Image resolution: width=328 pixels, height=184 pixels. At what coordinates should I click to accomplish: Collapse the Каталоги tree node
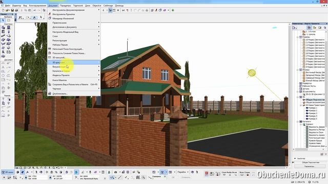pos(298,122)
